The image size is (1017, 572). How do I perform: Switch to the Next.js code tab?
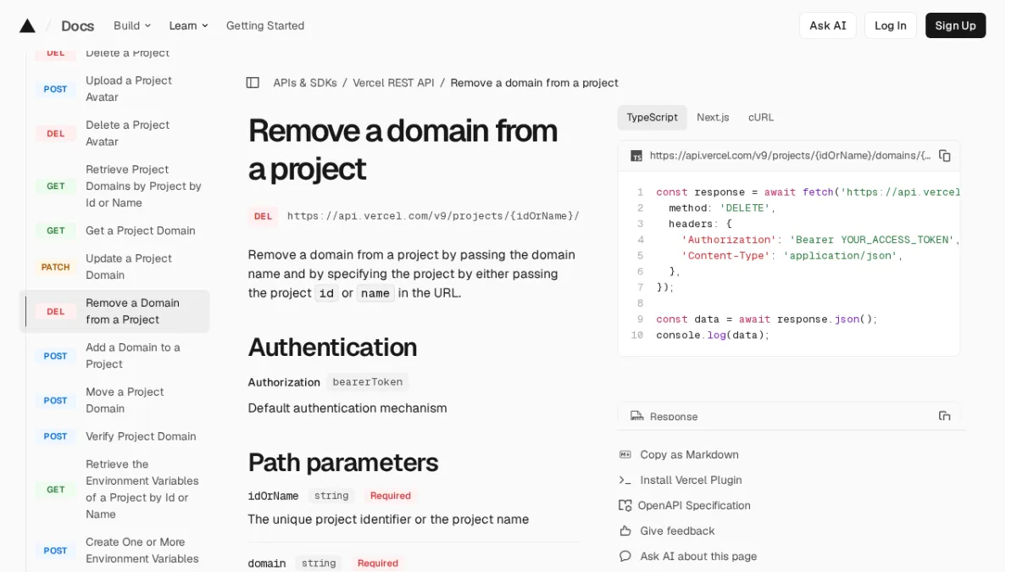713,118
